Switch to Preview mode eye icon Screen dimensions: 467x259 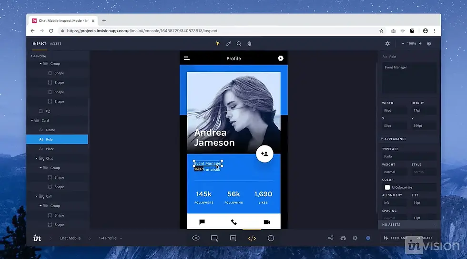pyautogui.click(x=196, y=238)
